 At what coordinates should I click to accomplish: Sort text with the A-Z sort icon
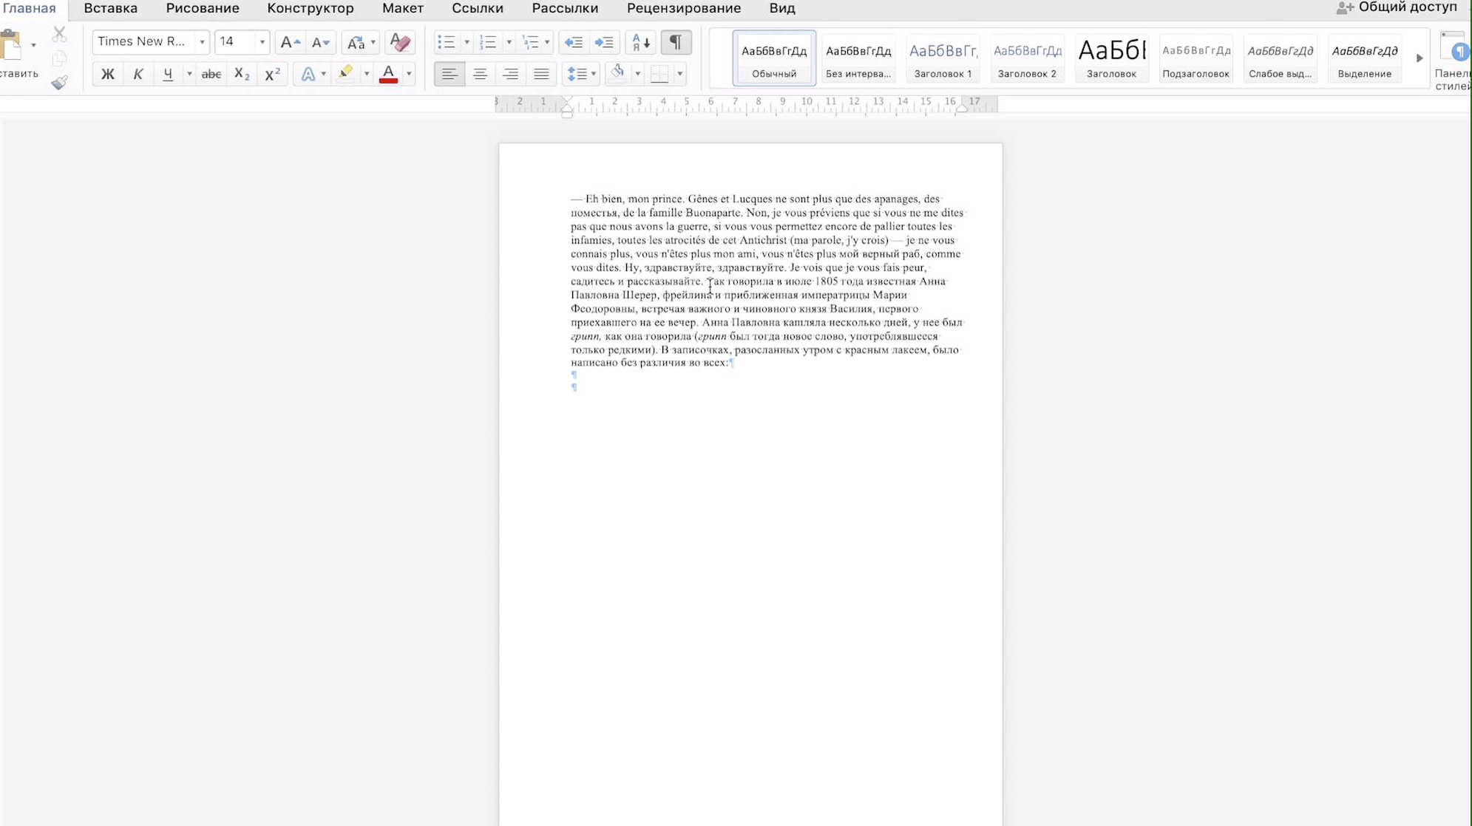click(640, 42)
